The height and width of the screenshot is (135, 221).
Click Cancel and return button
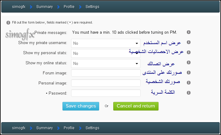(x=136, y=106)
